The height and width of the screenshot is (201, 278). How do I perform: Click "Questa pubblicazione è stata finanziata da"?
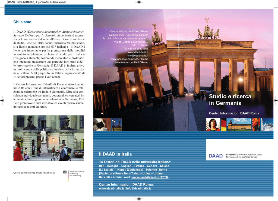pos(34,173)
